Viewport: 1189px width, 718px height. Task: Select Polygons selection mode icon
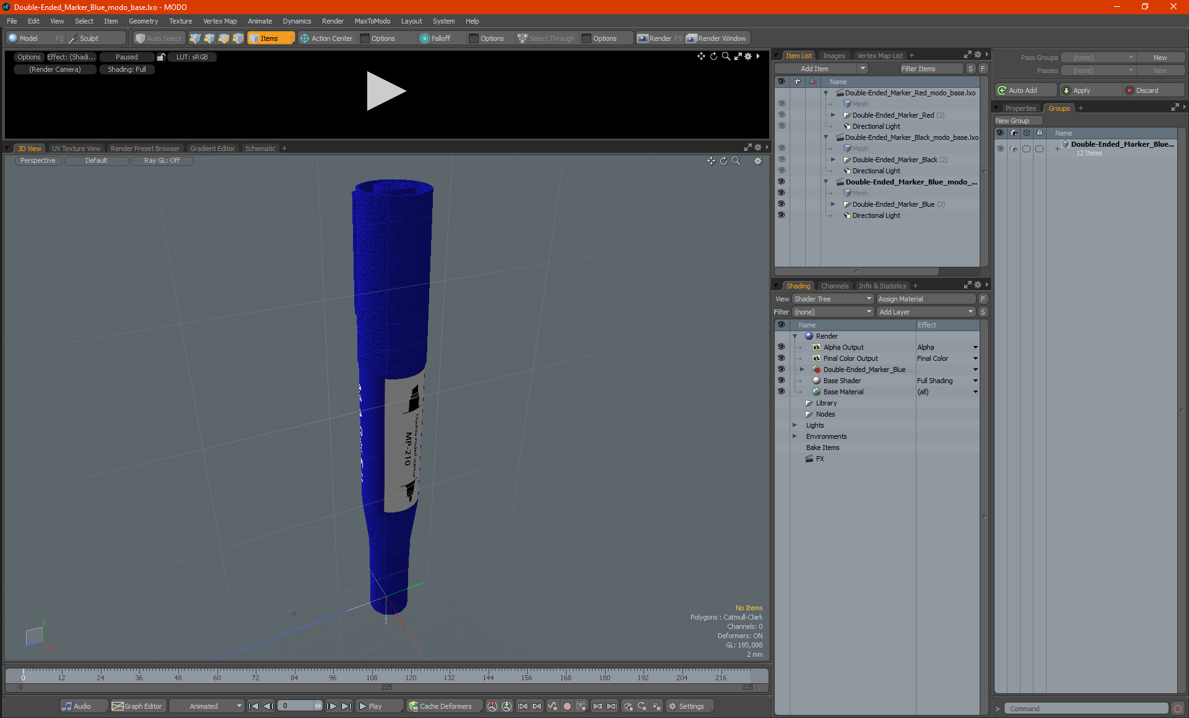224,38
